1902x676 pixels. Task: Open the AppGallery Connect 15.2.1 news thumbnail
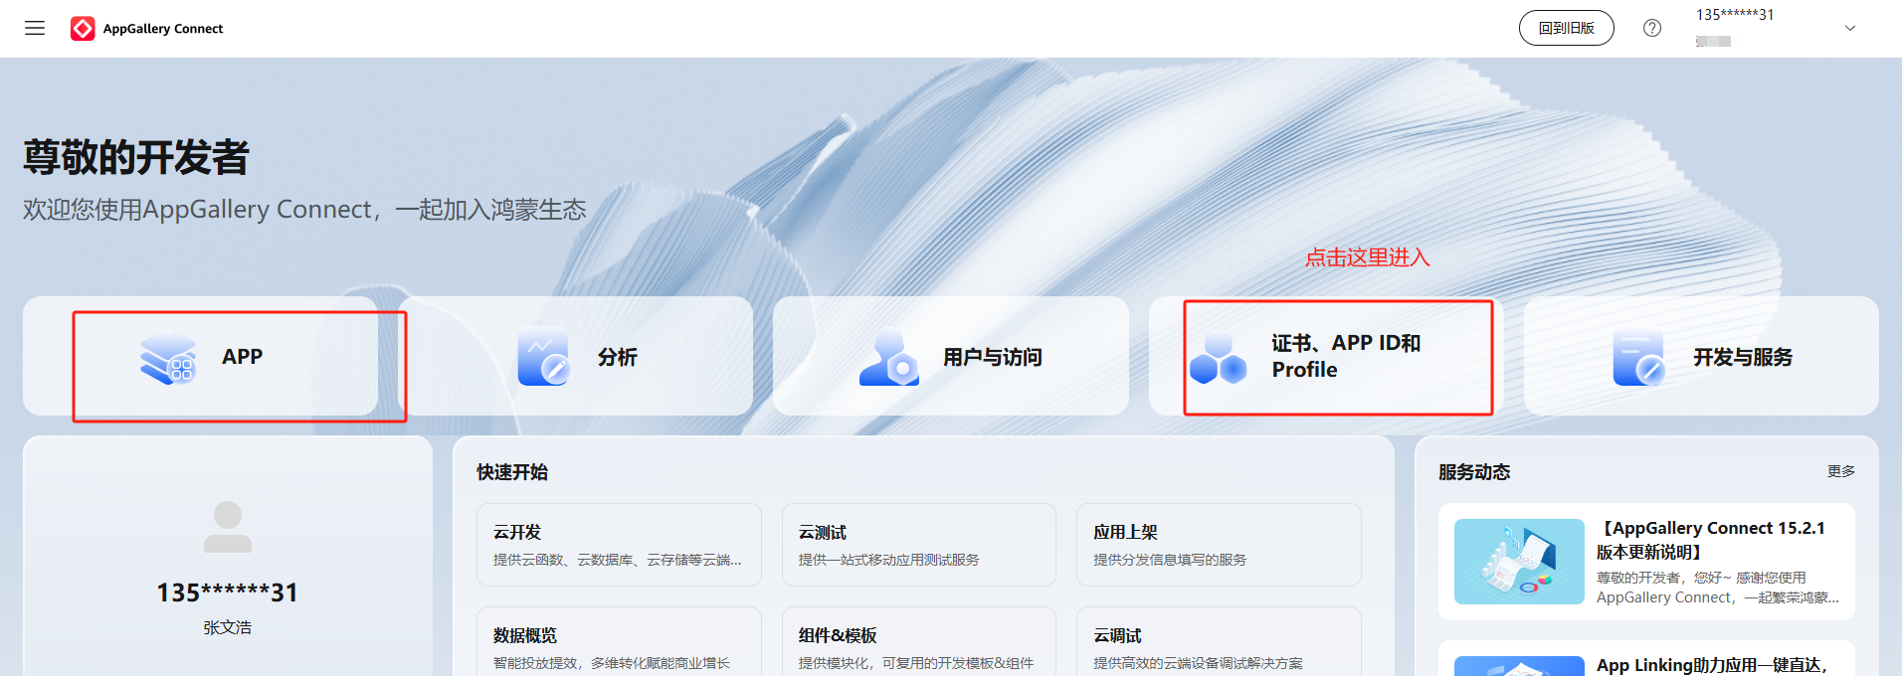tap(1519, 562)
